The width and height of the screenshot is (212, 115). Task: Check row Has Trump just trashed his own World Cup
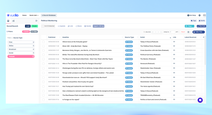43,86
